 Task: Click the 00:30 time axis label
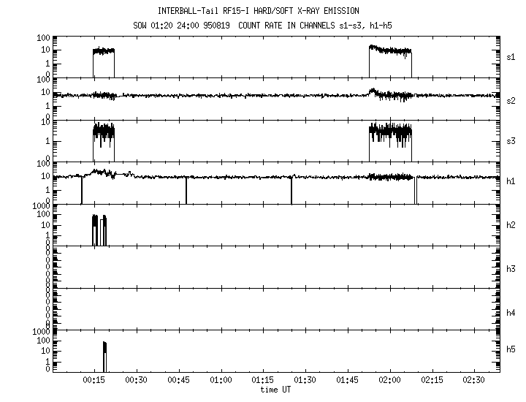tap(137, 381)
